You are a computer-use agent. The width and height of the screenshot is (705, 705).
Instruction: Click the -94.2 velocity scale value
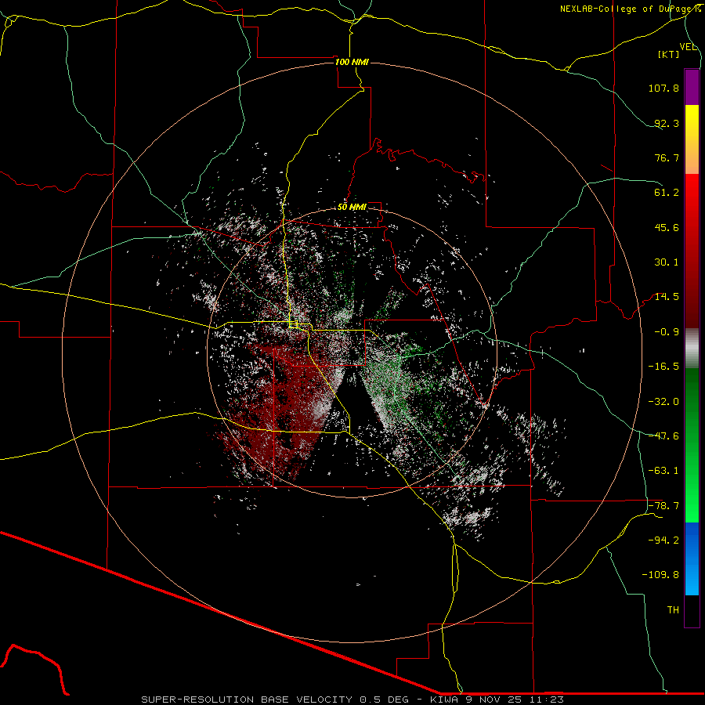point(663,540)
